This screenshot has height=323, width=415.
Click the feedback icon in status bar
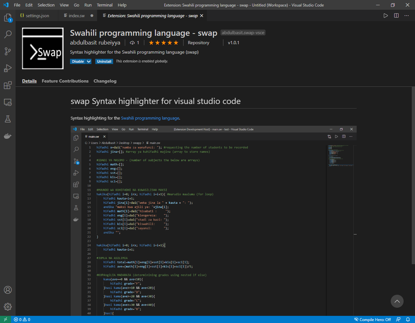(398, 319)
